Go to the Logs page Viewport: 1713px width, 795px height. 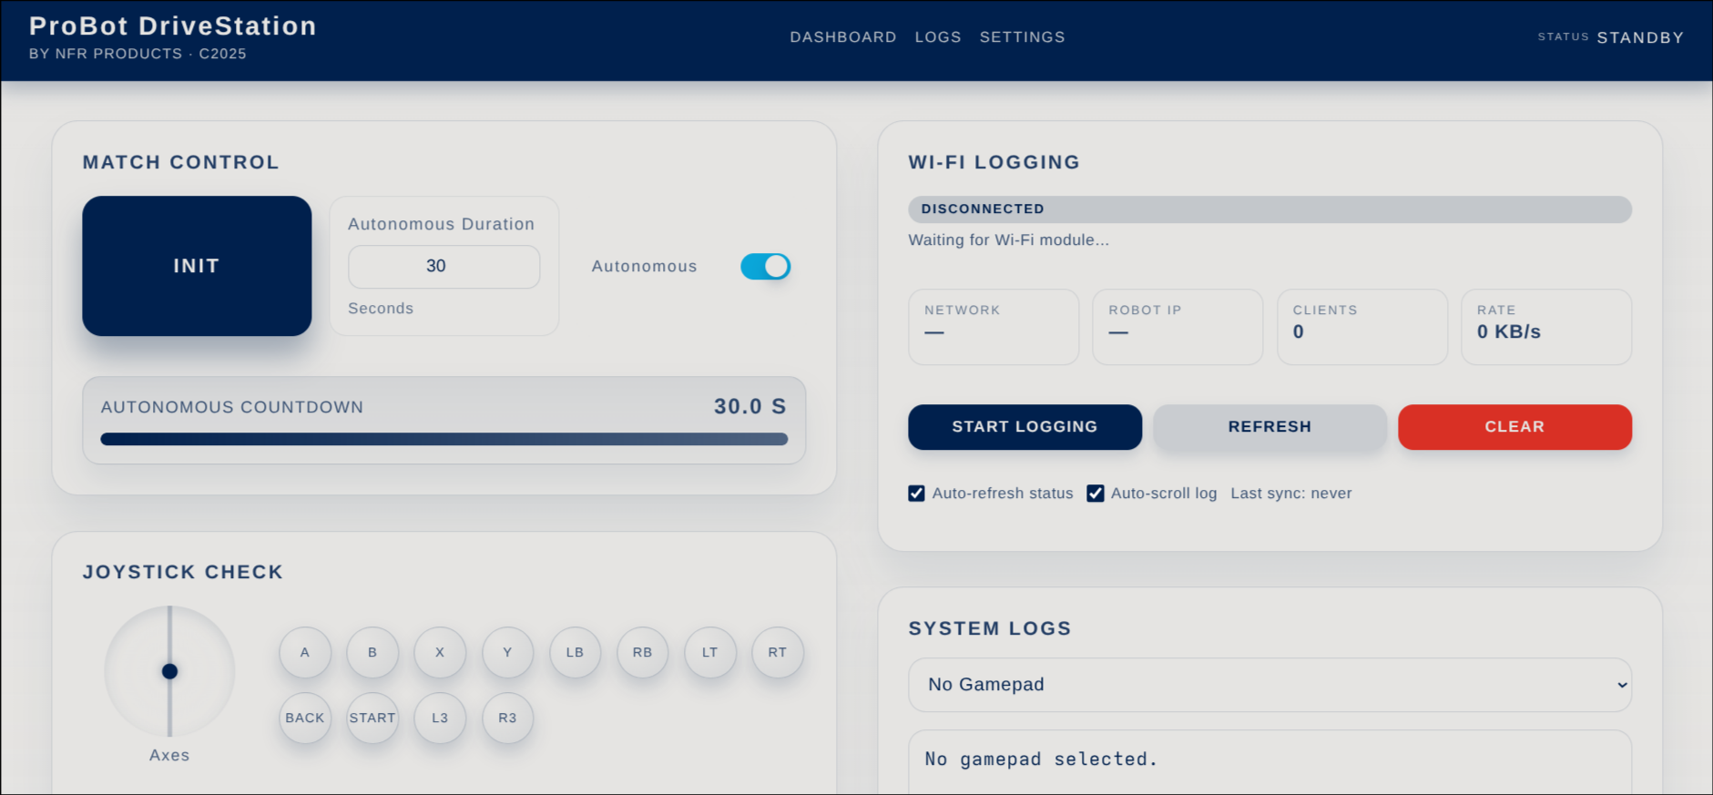938,37
